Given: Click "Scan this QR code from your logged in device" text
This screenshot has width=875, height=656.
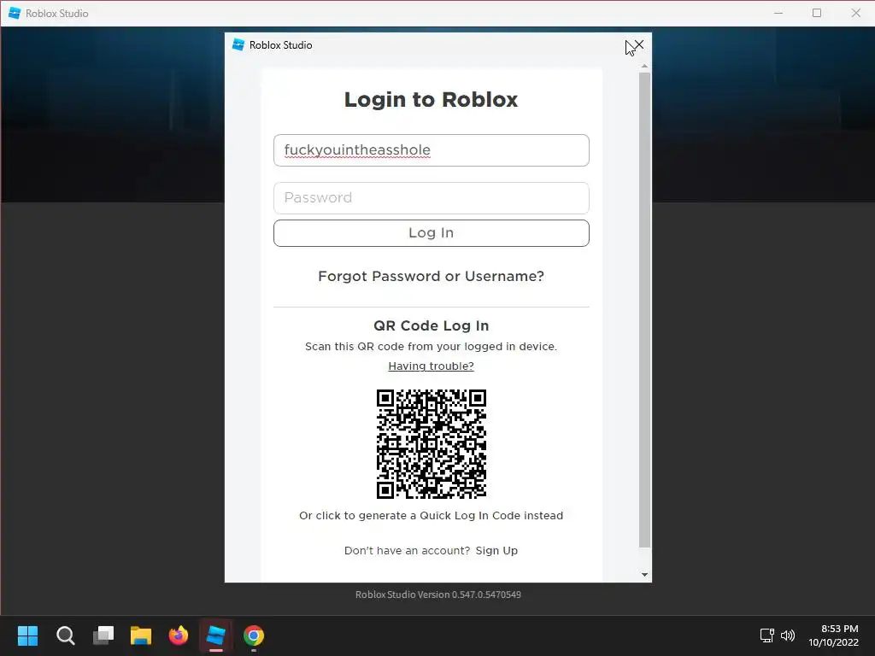Looking at the screenshot, I should [x=431, y=347].
